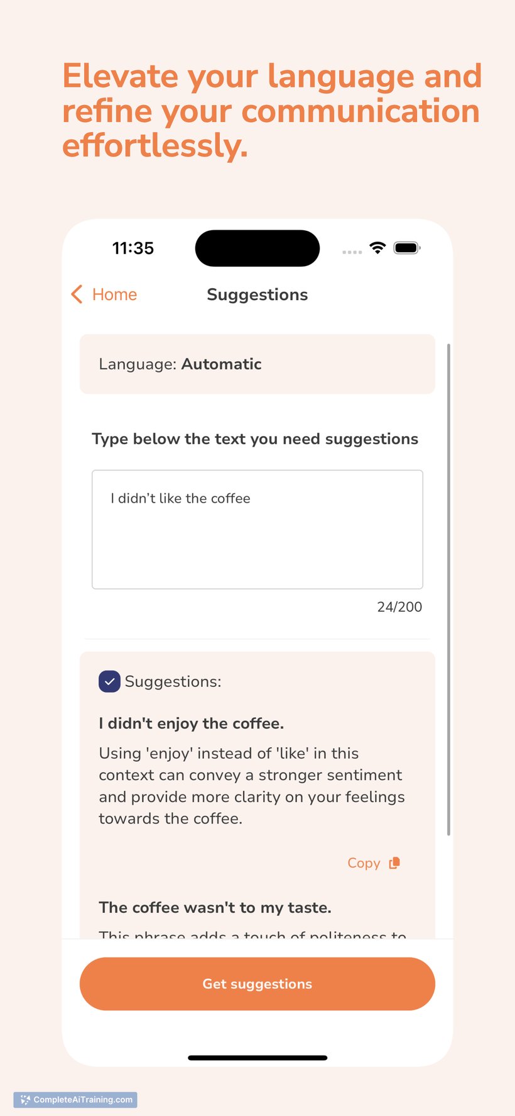Screen dimensions: 515x1116
Task: Click the Suggestions page title
Action: 257,294
